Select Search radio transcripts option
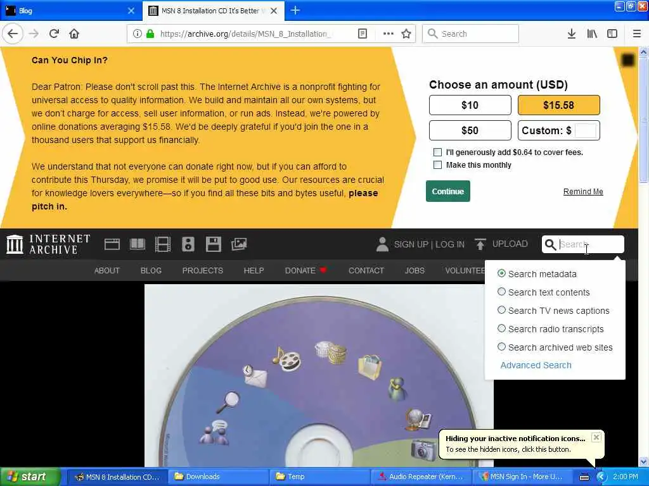The width and height of the screenshot is (649, 486). pyautogui.click(x=501, y=328)
